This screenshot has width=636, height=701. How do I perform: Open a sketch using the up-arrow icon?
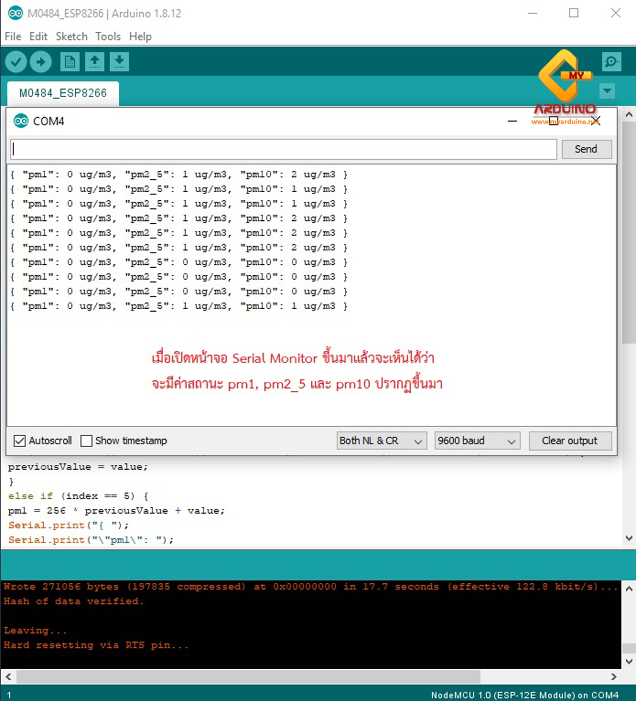[95, 62]
